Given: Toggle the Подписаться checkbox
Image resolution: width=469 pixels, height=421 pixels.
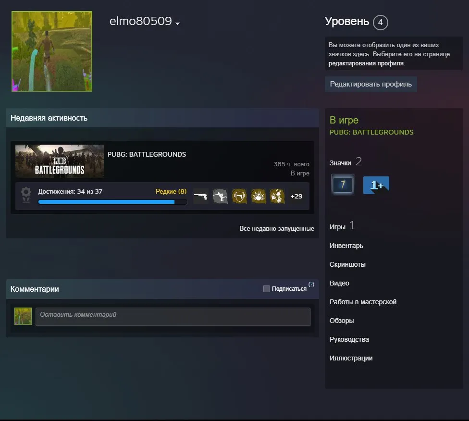Looking at the screenshot, I should [x=267, y=289].
